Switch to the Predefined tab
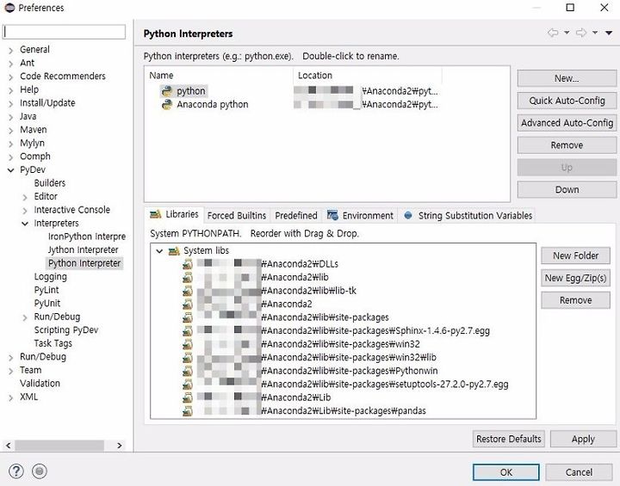This screenshot has width=620, height=486. click(296, 216)
